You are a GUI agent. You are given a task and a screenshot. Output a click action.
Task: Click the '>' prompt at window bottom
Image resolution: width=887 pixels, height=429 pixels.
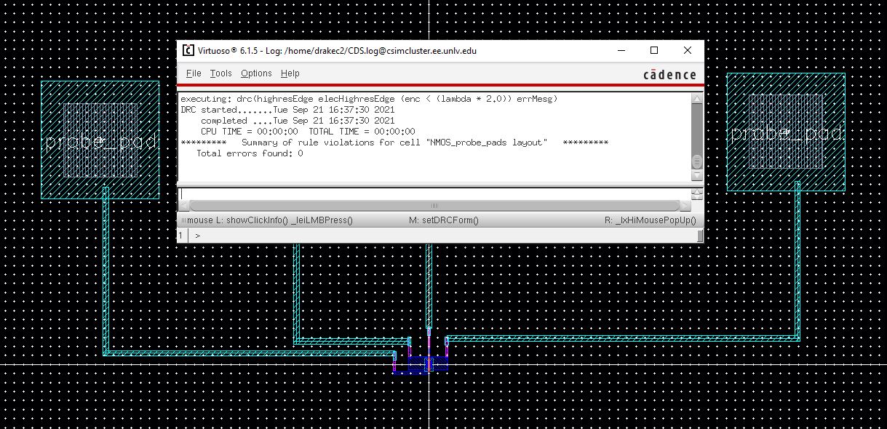[198, 236]
